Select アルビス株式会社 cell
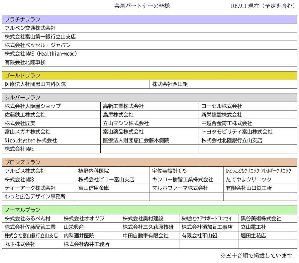This screenshot has height=263, width=299. pyautogui.click(x=39, y=171)
